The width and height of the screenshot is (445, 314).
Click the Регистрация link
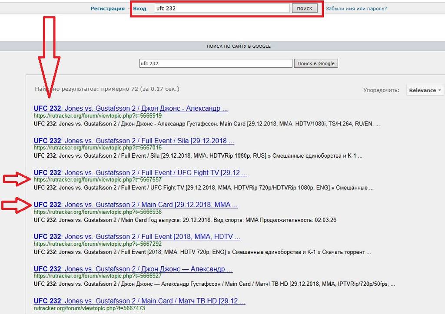[x=108, y=9]
